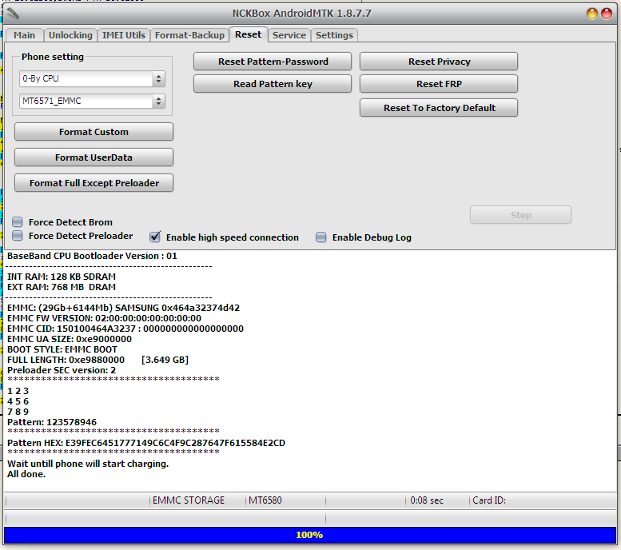Click Format Full Except Preloader
621x550 pixels.
pyautogui.click(x=94, y=183)
